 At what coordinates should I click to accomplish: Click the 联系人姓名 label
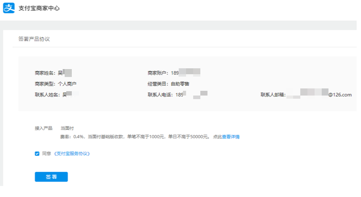(x=48, y=95)
